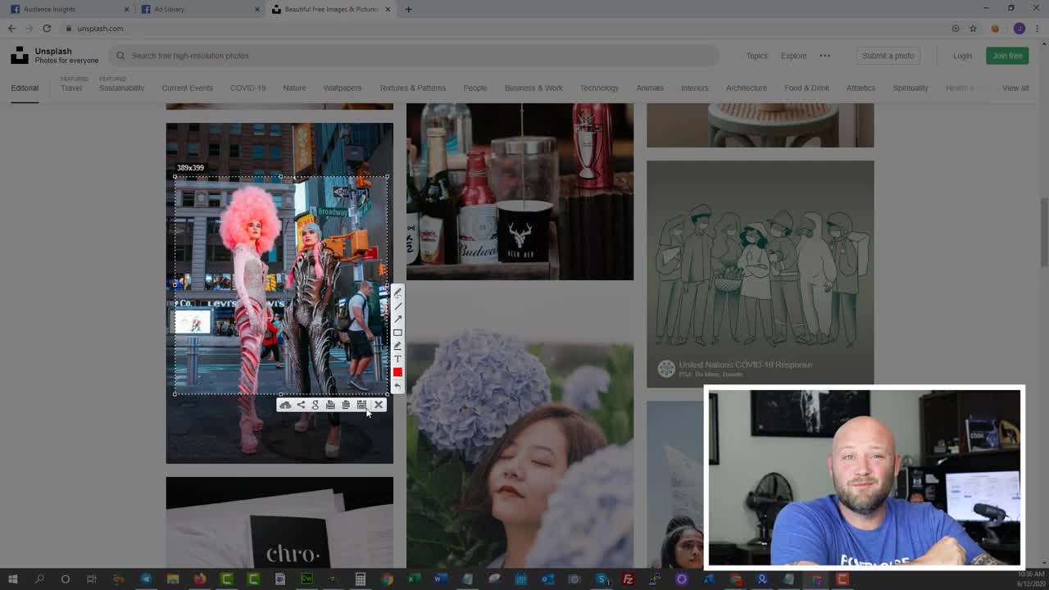1049x590 pixels.
Task: Click the Login link
Action: 962,56
